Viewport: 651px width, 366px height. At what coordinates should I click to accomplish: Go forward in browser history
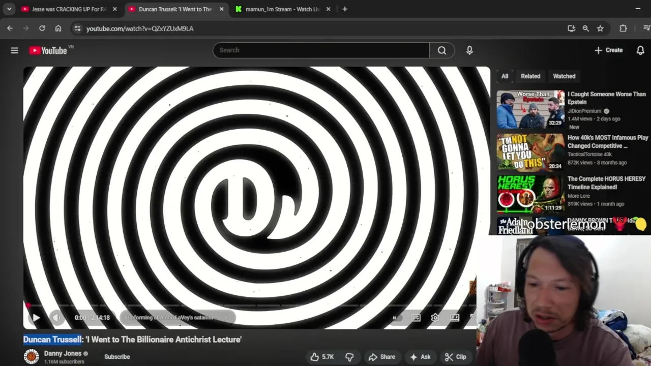tap(26, 28)
